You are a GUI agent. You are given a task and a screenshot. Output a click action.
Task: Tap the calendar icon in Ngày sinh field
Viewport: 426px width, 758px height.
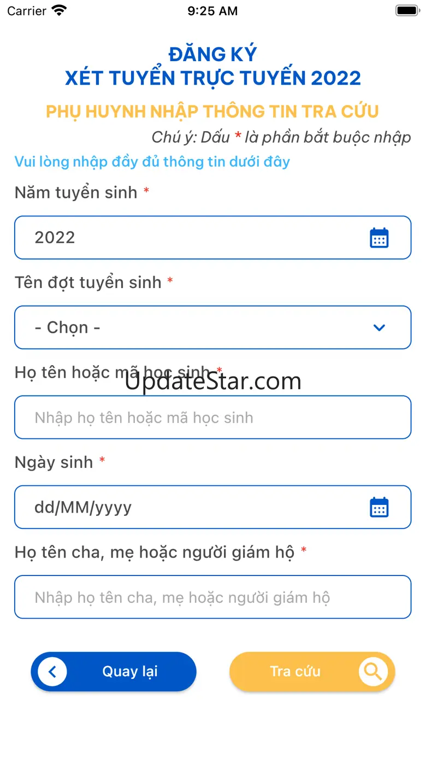click(379, 507)
